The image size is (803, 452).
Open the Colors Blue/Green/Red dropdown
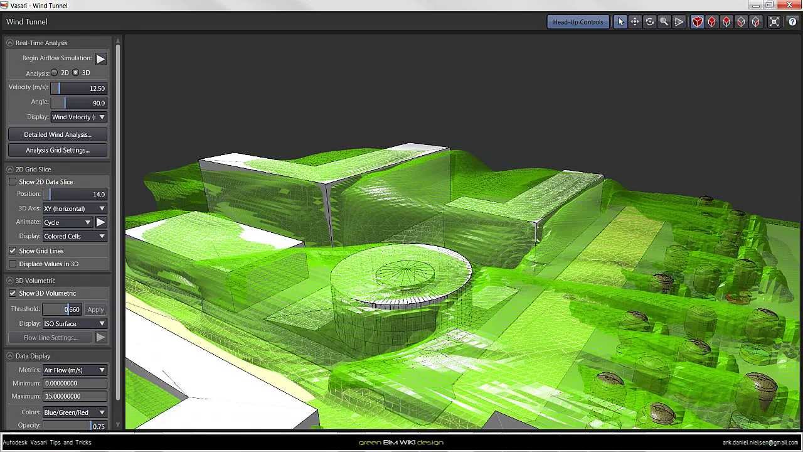click(x=75, y=412)
